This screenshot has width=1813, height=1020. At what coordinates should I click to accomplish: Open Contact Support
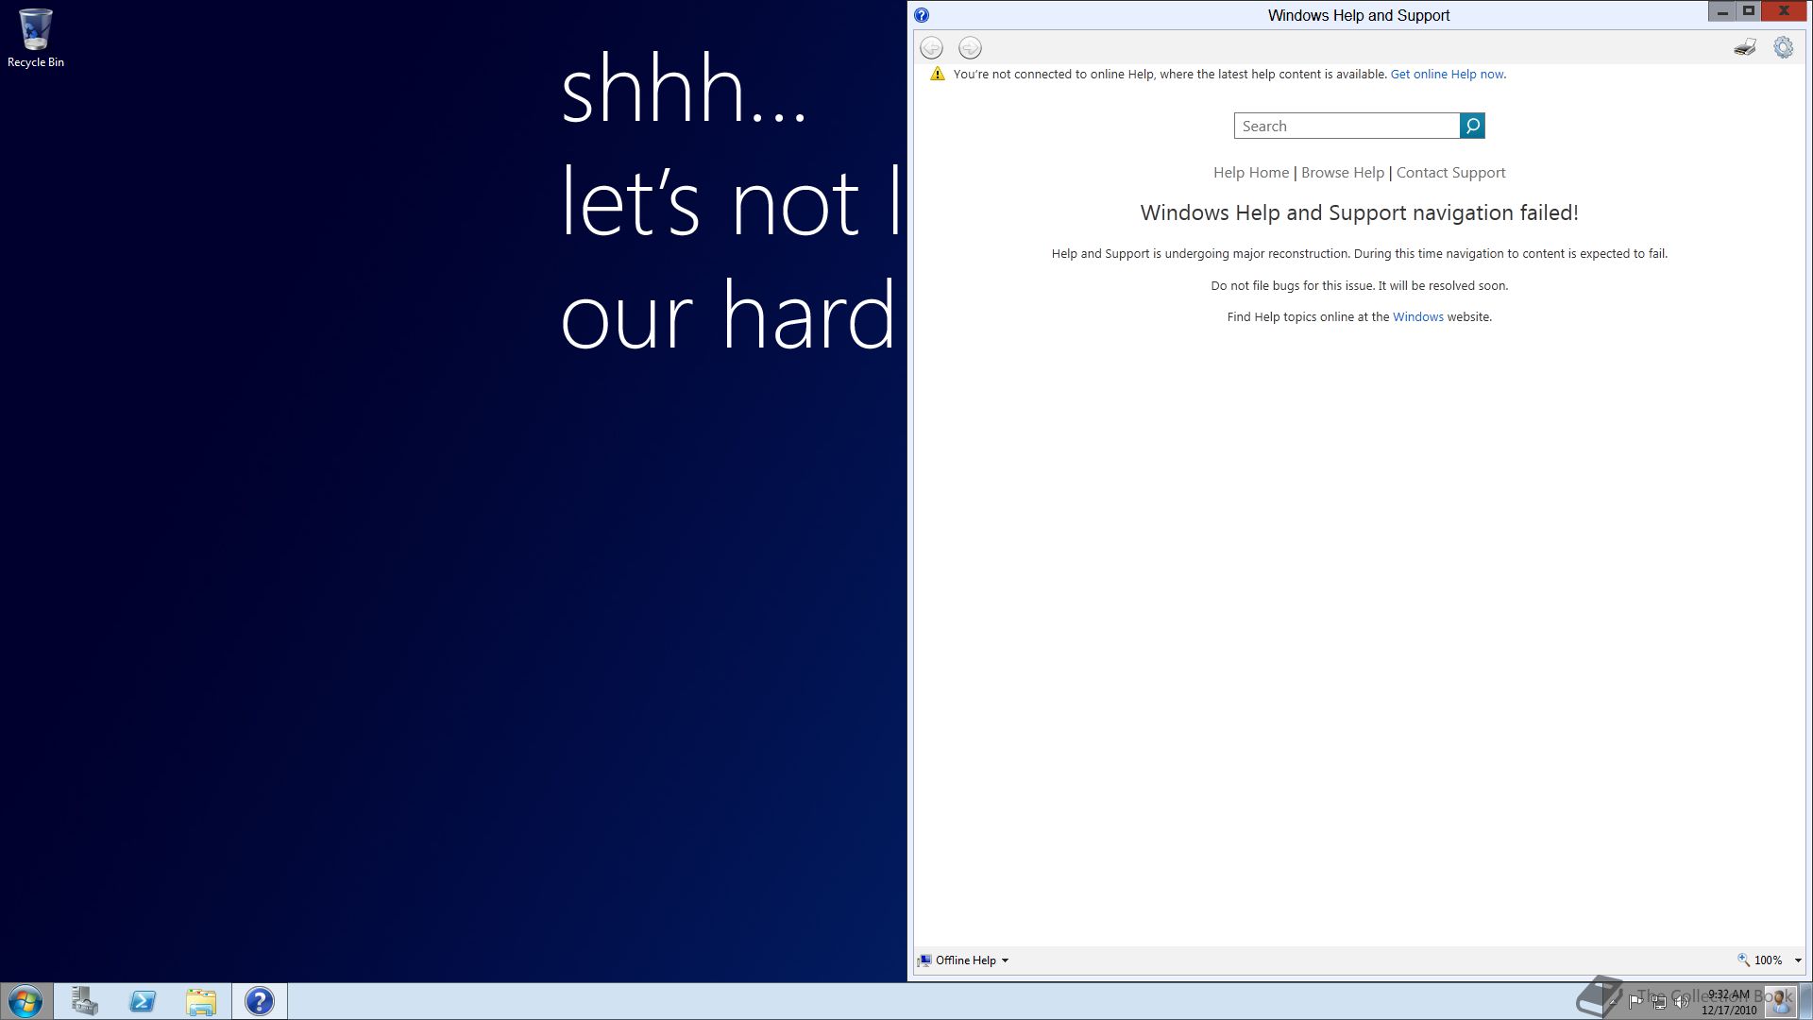(x=1450, y=172)
